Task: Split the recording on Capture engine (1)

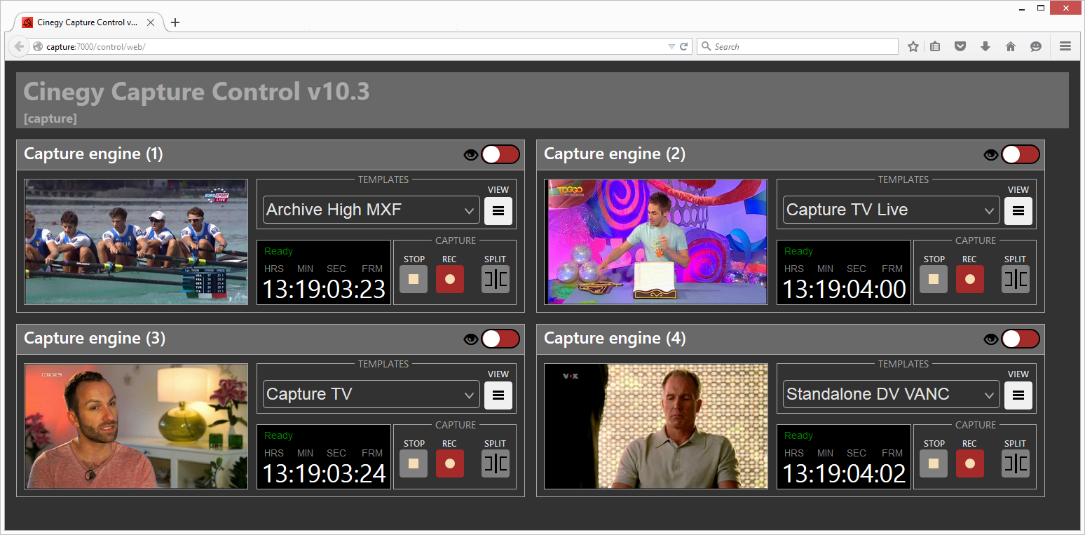Action: tap(496, 279)
